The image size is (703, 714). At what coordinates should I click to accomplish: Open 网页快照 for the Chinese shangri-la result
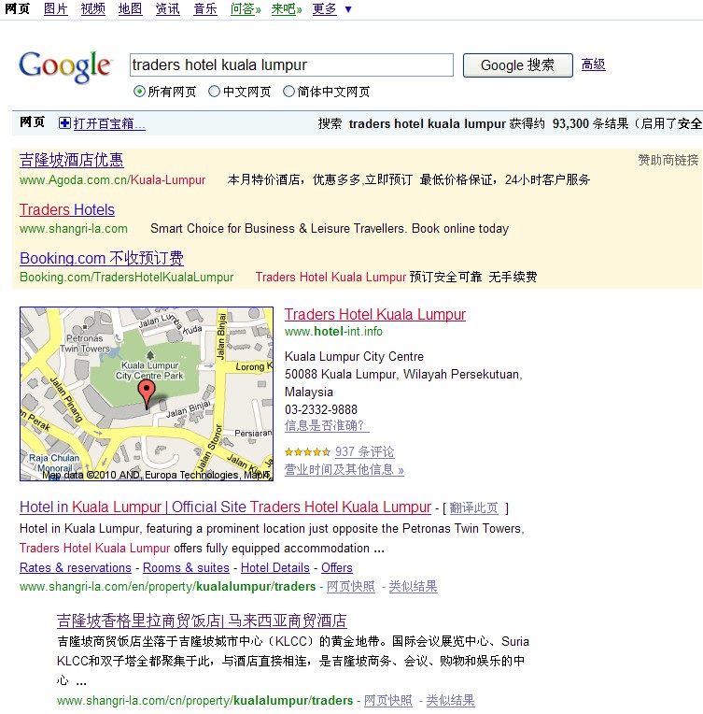388,700
